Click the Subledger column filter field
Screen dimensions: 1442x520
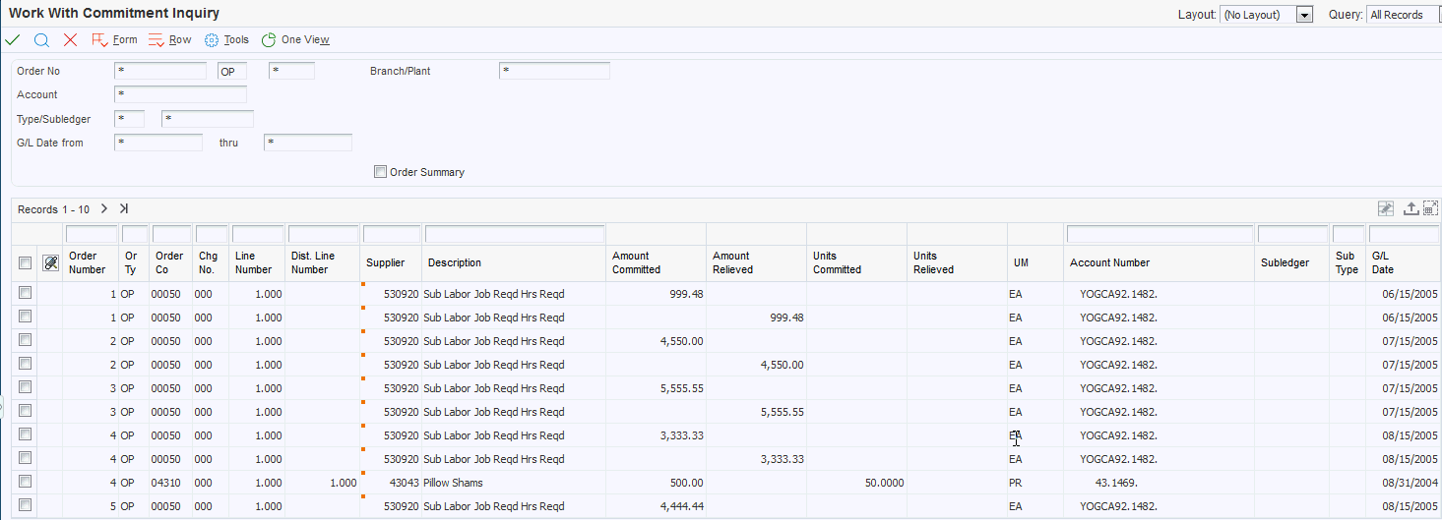[1292, 234]
